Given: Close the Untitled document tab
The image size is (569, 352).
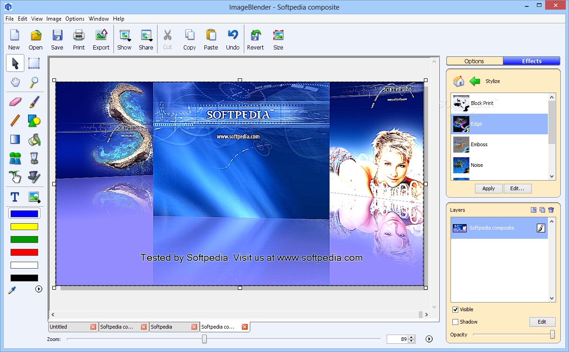Looking at the screenshot, I should click(x=93, y=327).
